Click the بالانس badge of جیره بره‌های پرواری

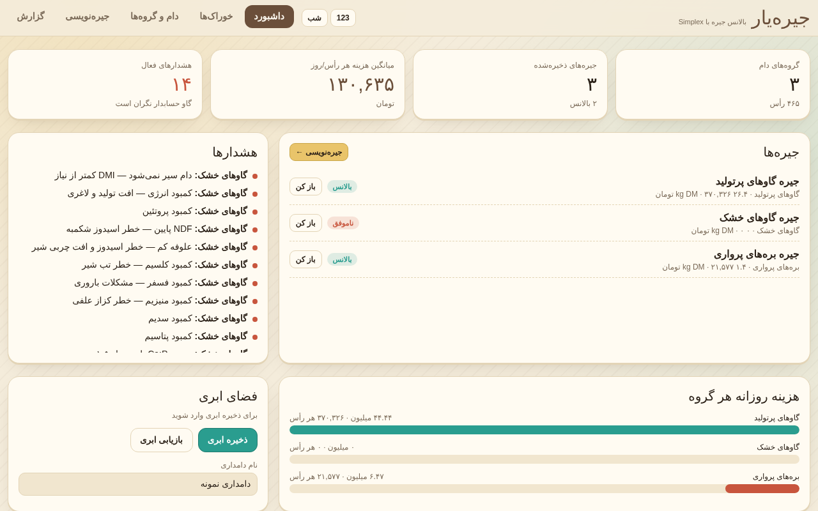click(342, 259)
